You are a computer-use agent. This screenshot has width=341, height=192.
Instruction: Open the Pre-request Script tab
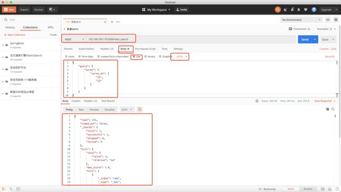pyautogui.click(x=145, y=49)
